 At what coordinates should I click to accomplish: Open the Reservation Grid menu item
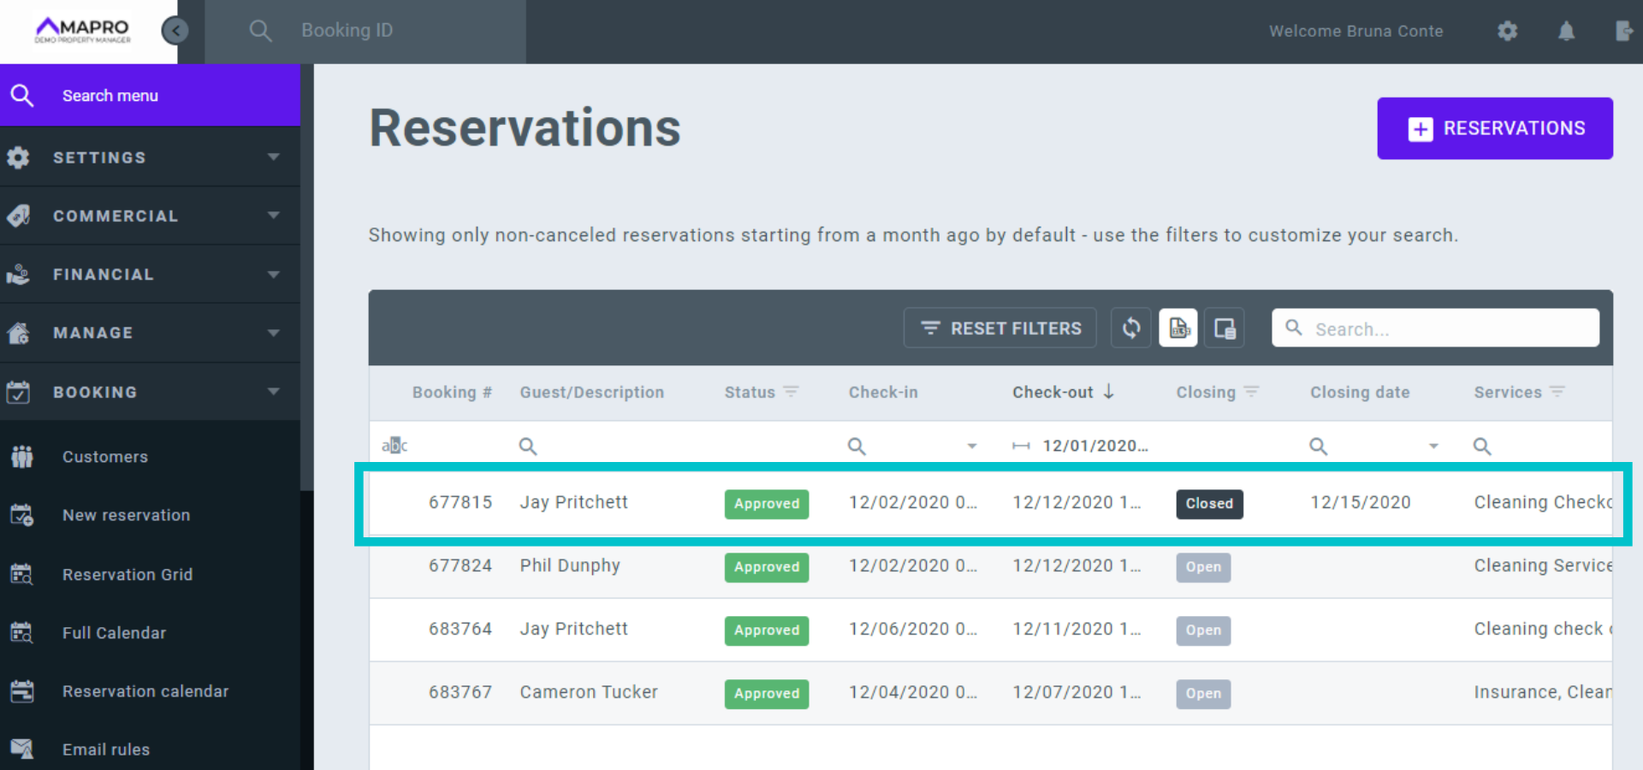coord(127,575)
